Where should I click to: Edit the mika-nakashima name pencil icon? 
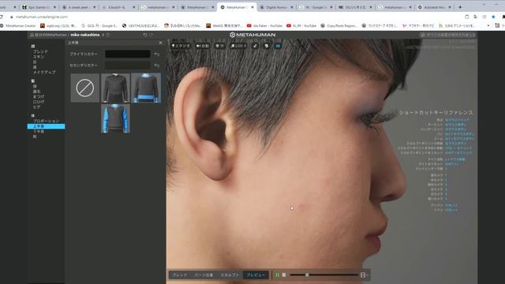click(103, 35)
